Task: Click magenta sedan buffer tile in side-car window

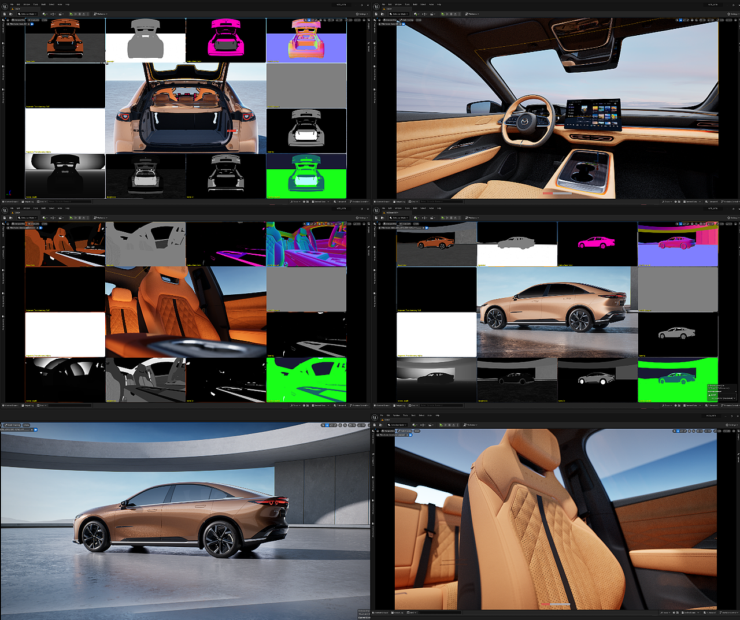Action: tap(597, 244)
